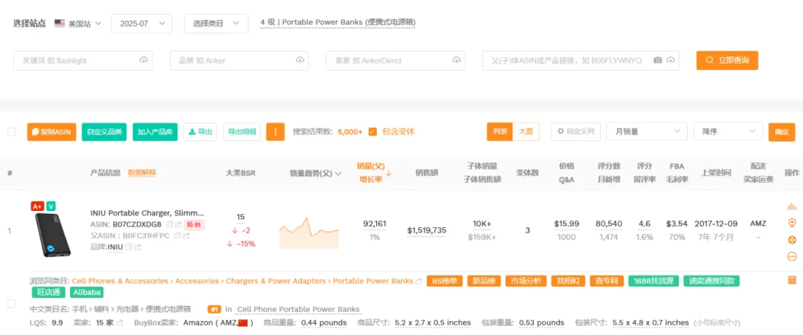Select the 列表 view tab

tap(500, 131)
